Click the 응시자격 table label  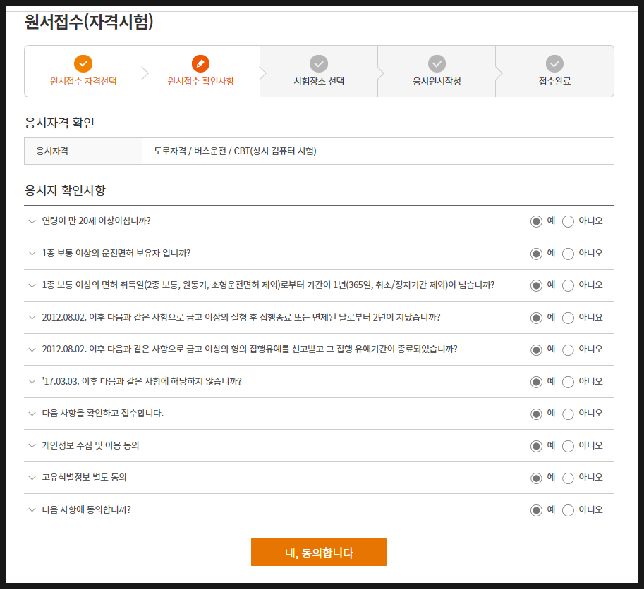52,151
